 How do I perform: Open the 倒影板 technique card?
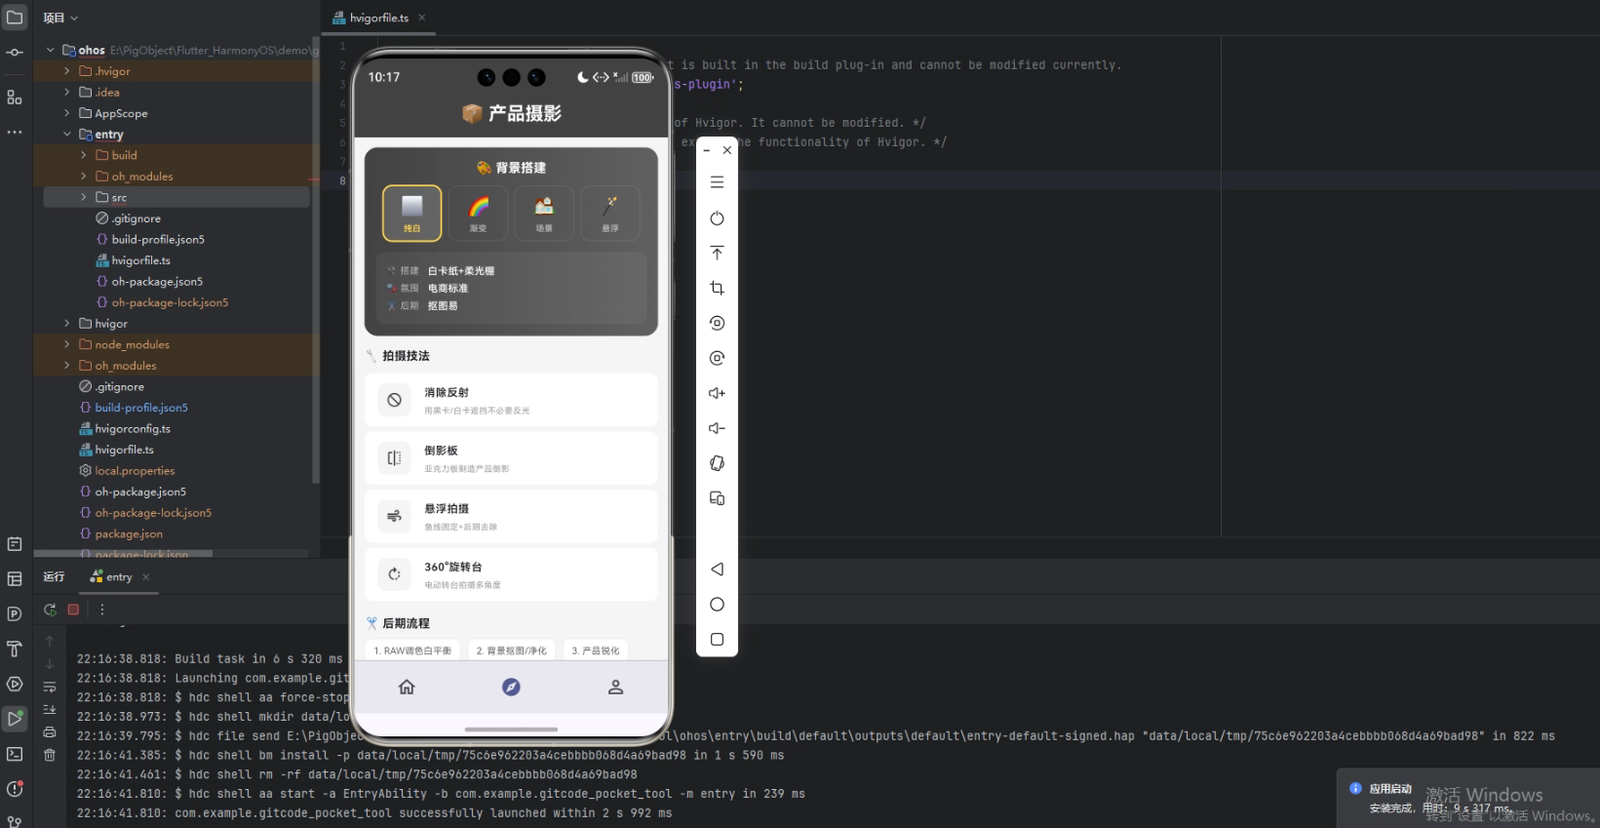(x=511, y=458)
